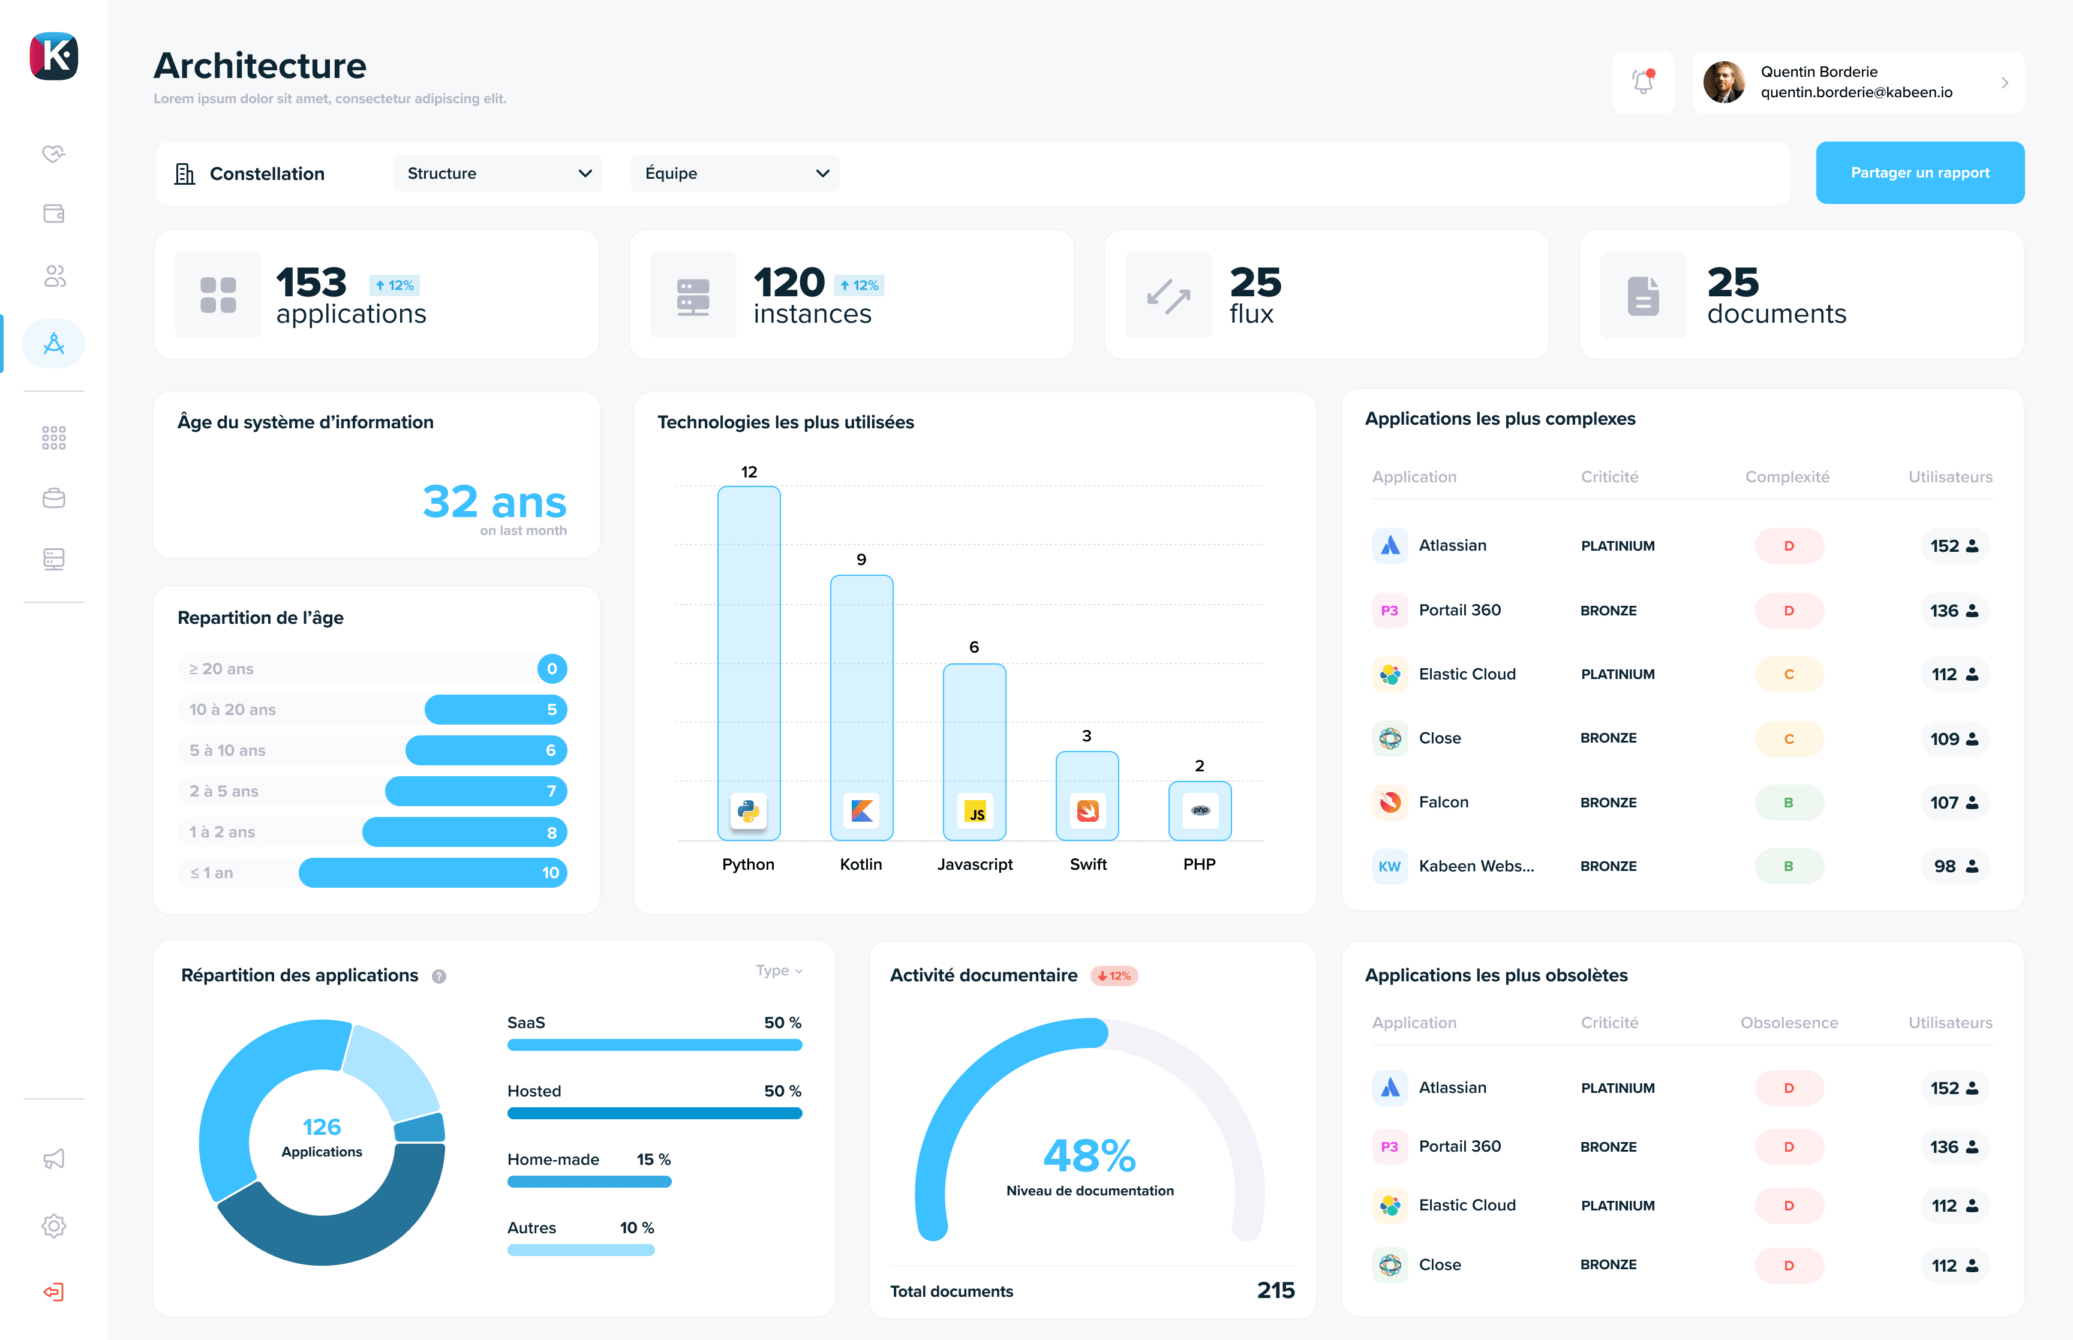The height and width of the screenshot is (1340, 2073).
Task: Open the users section from the sidebar
Action: click(x=53, y=276)
